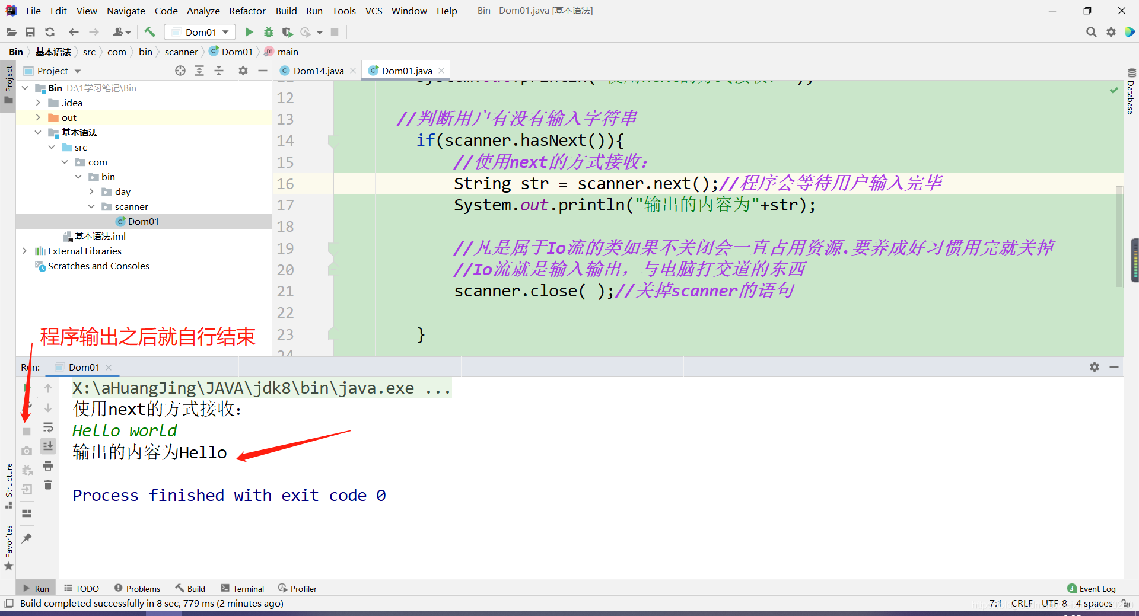The width and height of the screenshot is (1139, 616).
Task: Select Scratches and Consoles node
Action: click(98, 266)
